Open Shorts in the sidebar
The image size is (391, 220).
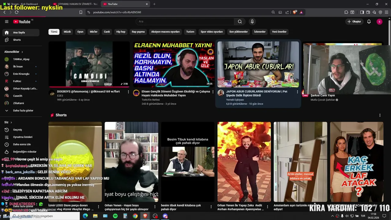tap(20, 40)
